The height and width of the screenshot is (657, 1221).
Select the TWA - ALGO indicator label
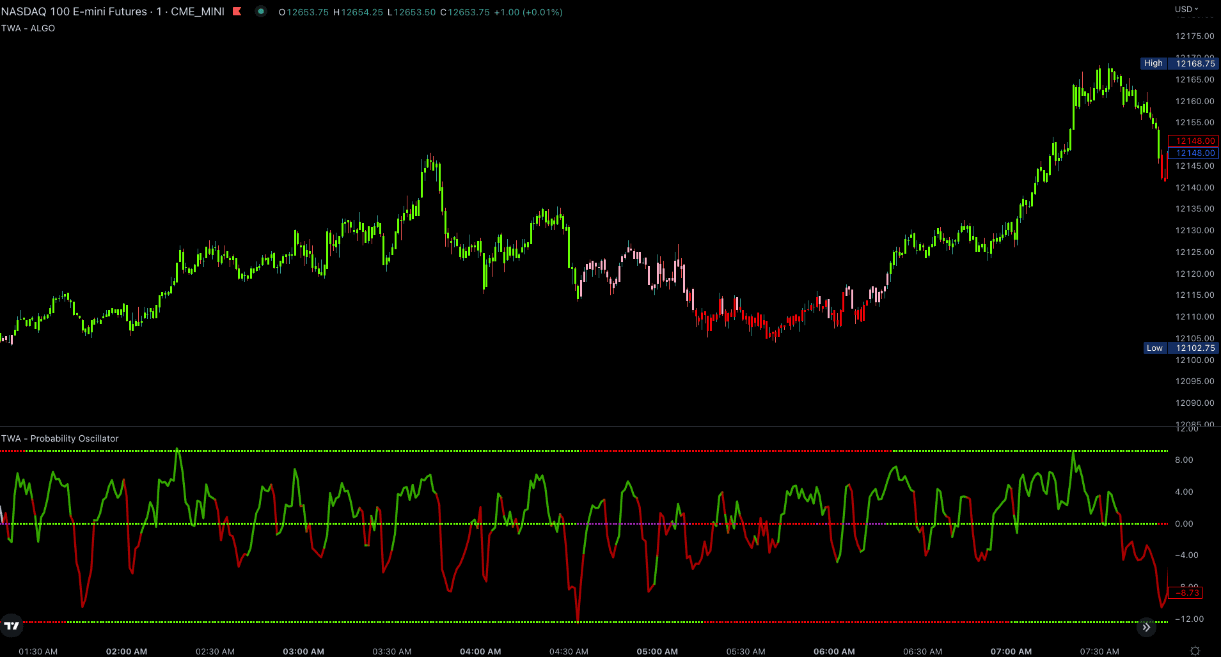tap(28, 28)
